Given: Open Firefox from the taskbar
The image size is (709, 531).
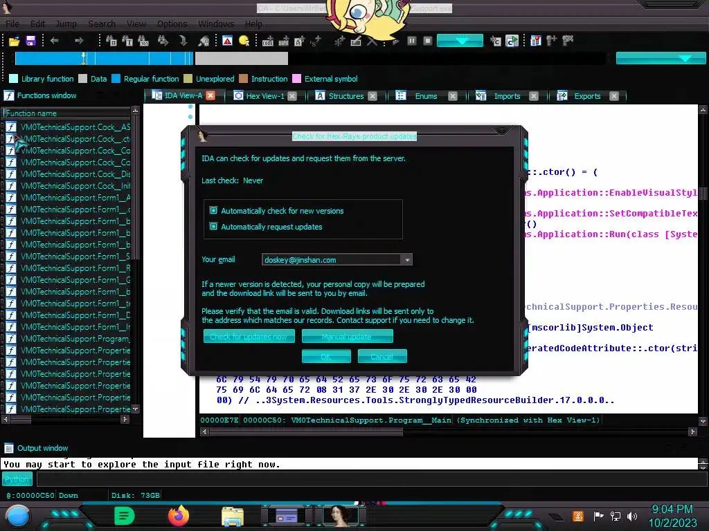Looking at the screenshot, I should tap(179, 516).
